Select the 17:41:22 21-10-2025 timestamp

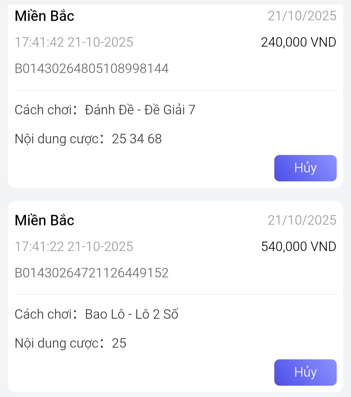74,247
